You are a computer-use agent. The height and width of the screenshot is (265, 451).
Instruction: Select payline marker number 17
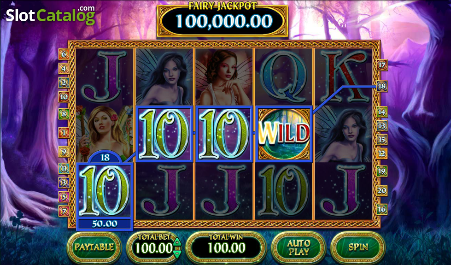[x=382, y=65]
